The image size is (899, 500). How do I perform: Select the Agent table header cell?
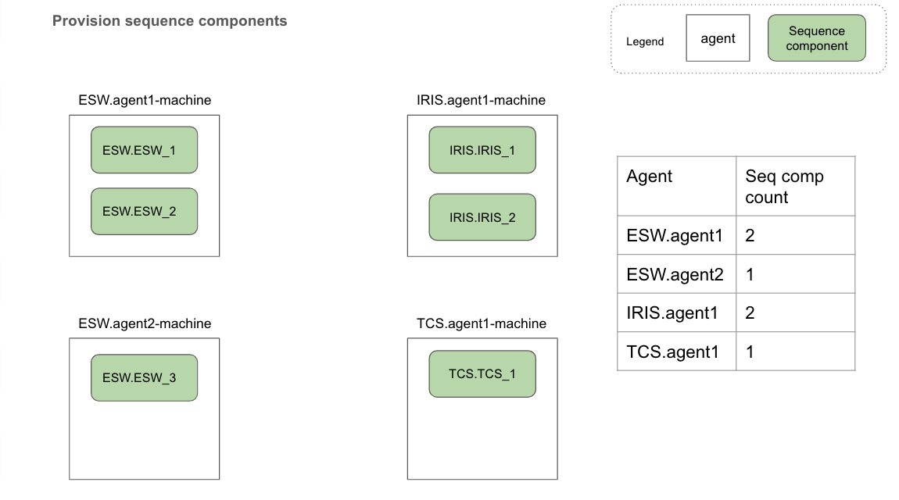pos(676,186)
